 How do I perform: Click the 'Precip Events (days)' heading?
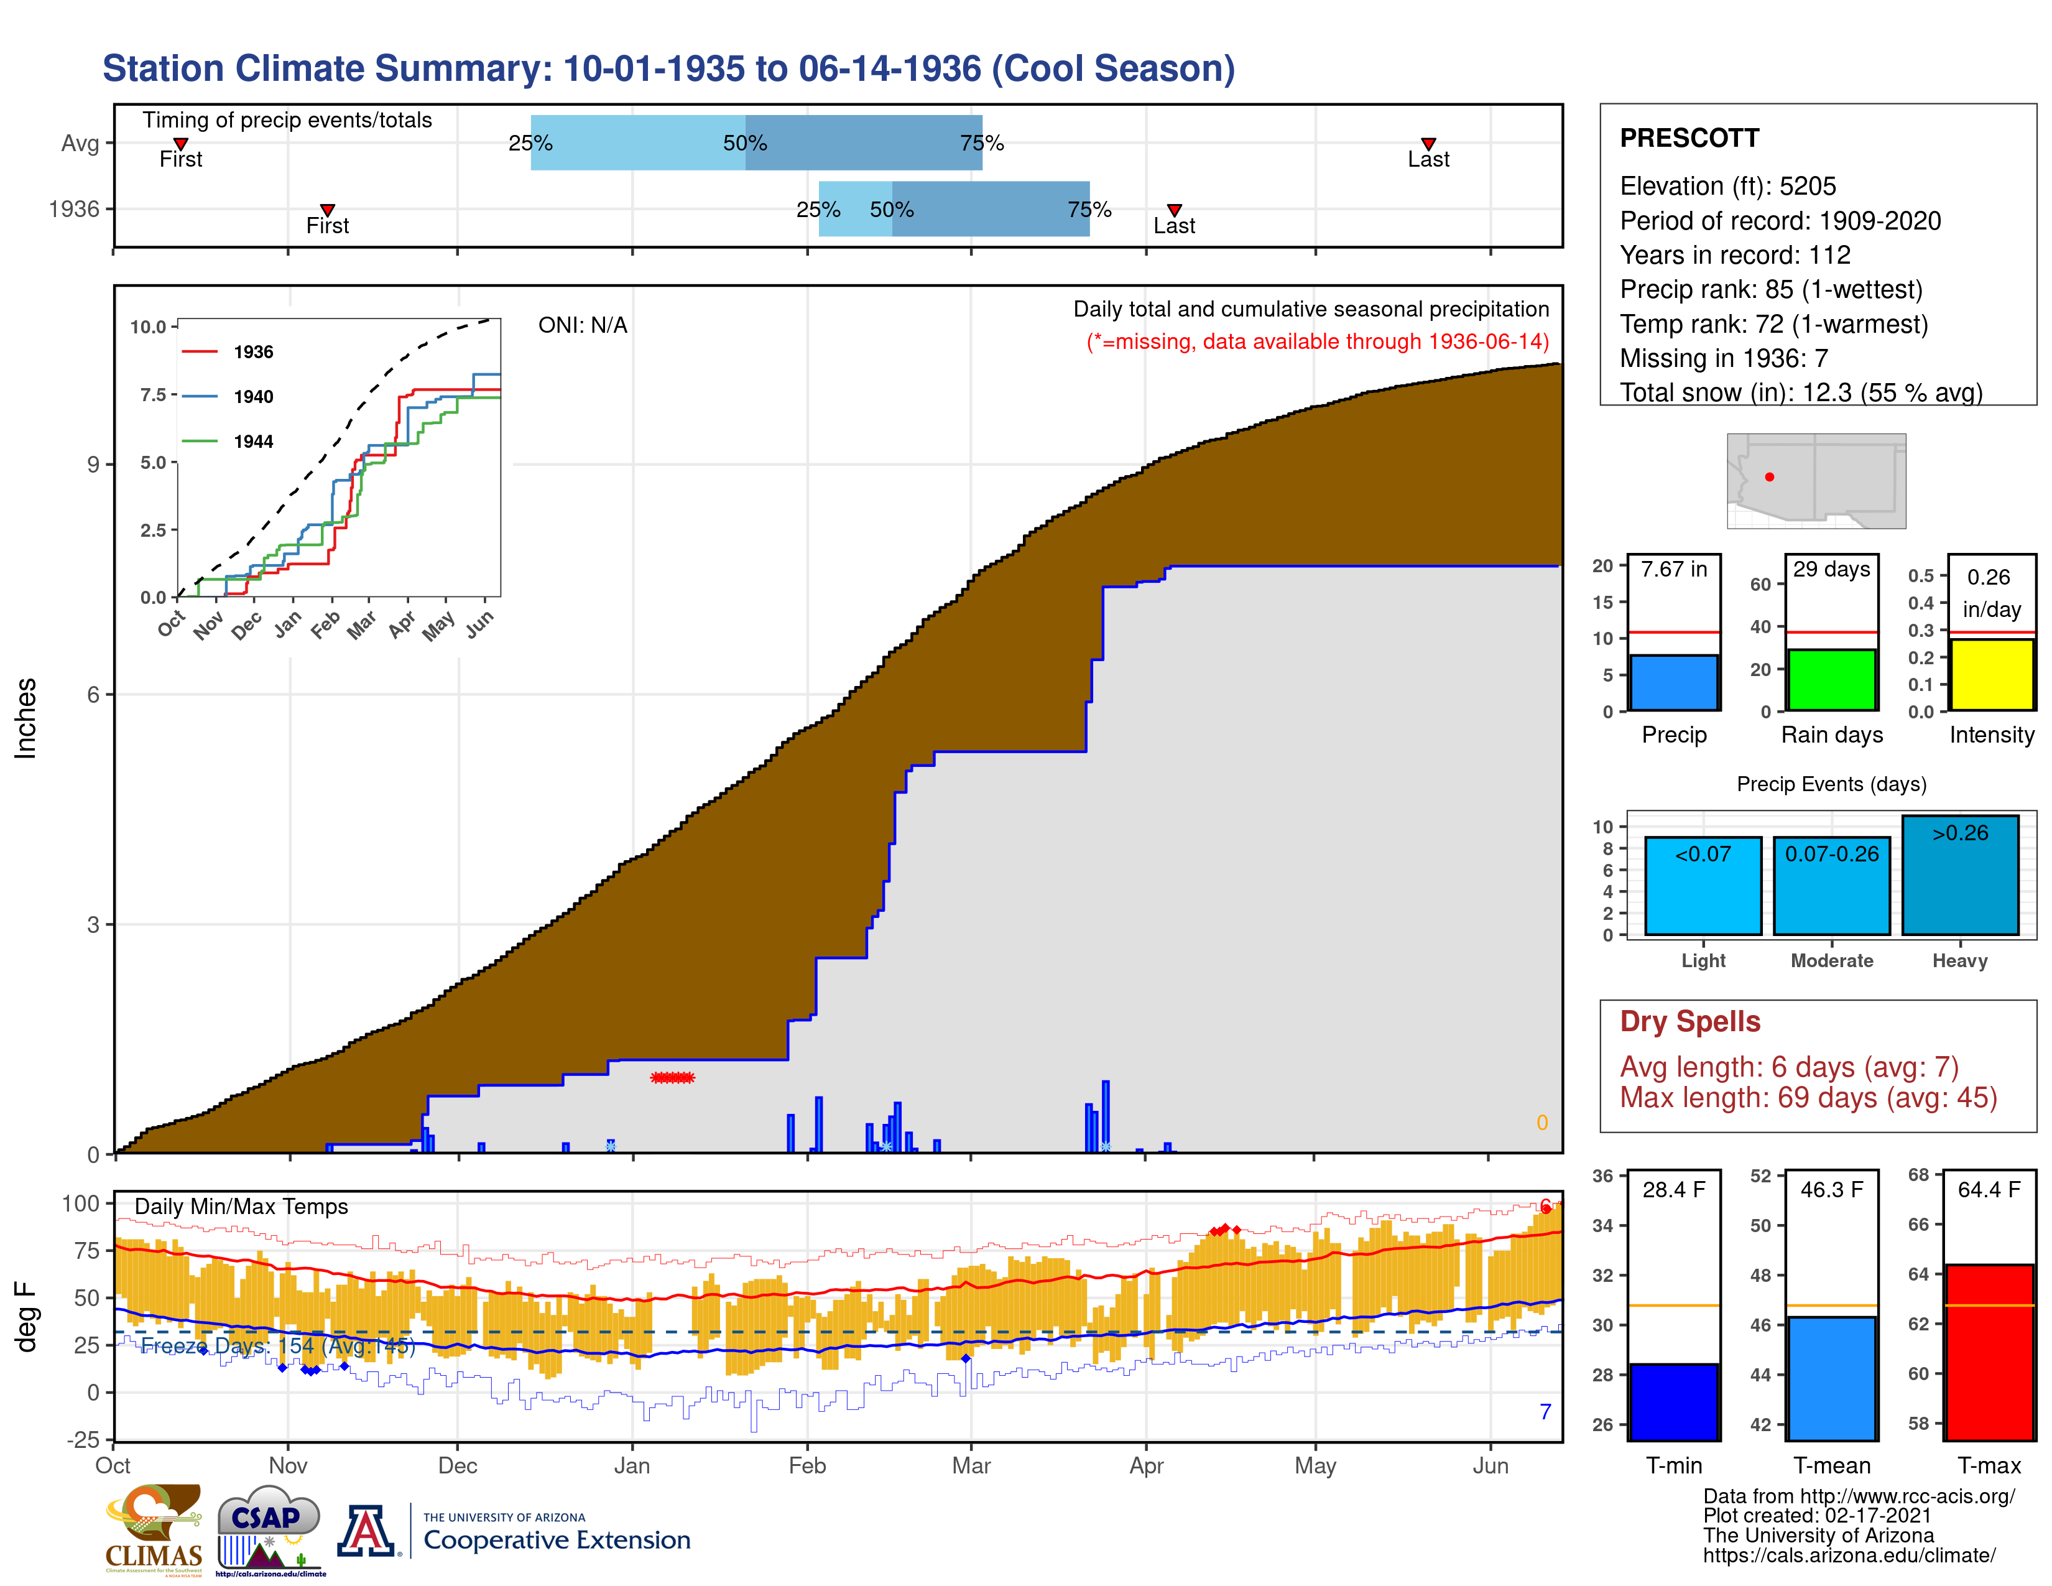pos(1831,784)
